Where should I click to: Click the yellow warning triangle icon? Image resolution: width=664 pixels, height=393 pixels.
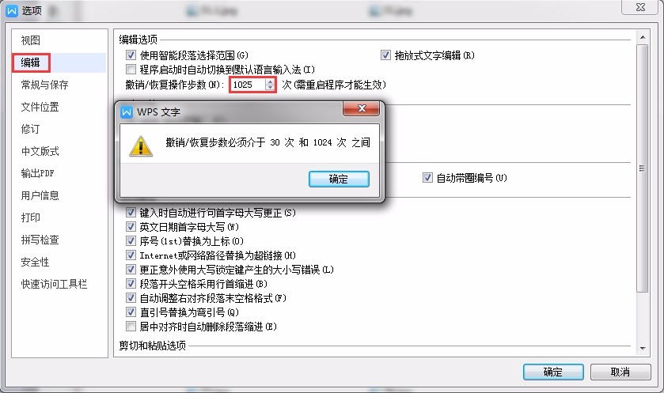[x=141, y=146]
